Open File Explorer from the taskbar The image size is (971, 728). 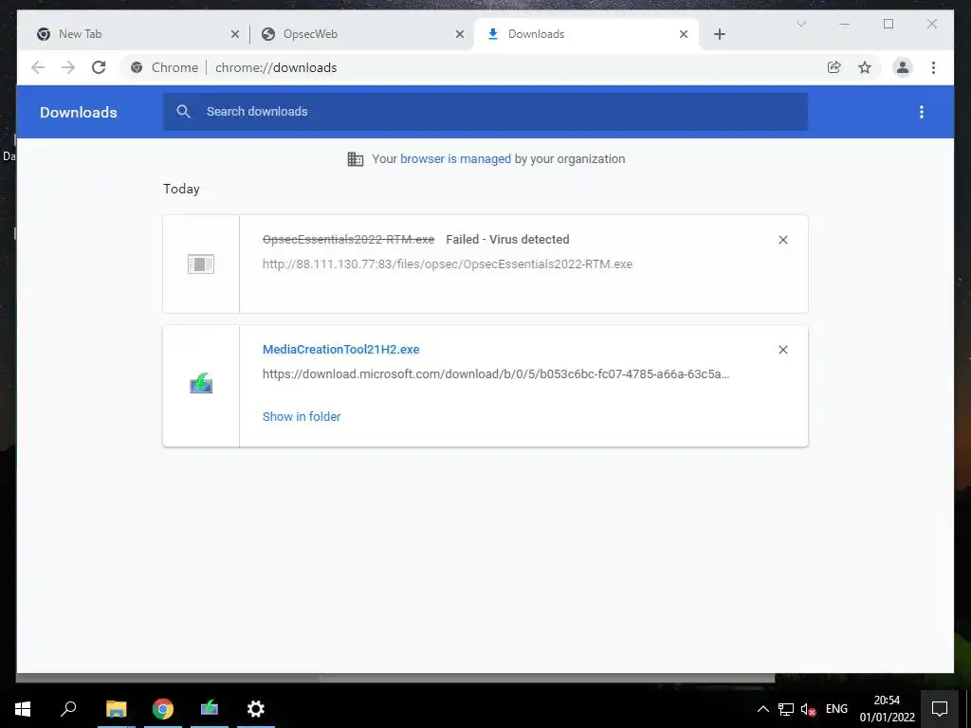(x=116, y=709)
